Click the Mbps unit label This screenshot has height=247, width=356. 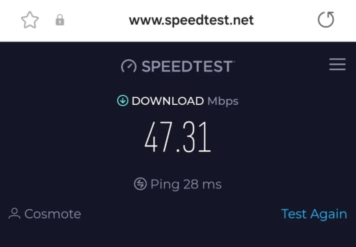click(x=223, y=102)
